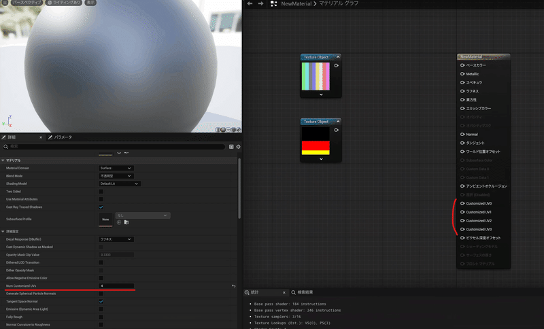This screenshot has width=544, height=329.
Task: Open Subsurface Profile asset picker dropdown
Action: click(x=143, y=215)
